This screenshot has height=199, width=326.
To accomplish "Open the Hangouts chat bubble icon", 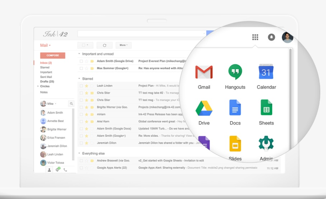I will pyautogui.click(x=57, y=169).
